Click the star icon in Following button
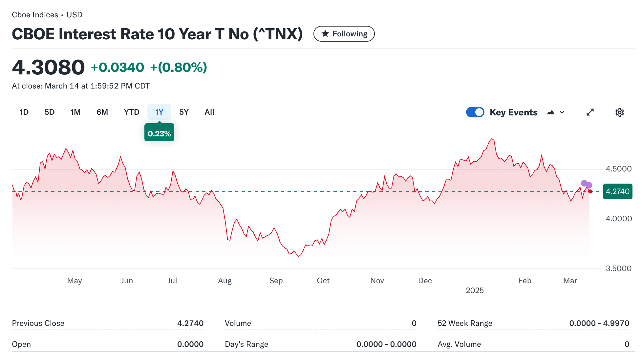This screenshot has height=358, width=642. point(325,34)
